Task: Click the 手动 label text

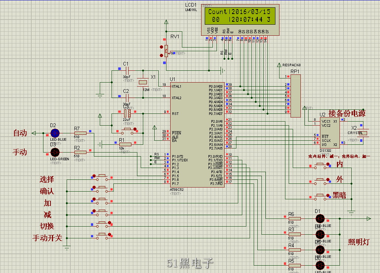Action: [x=20, y=152]
